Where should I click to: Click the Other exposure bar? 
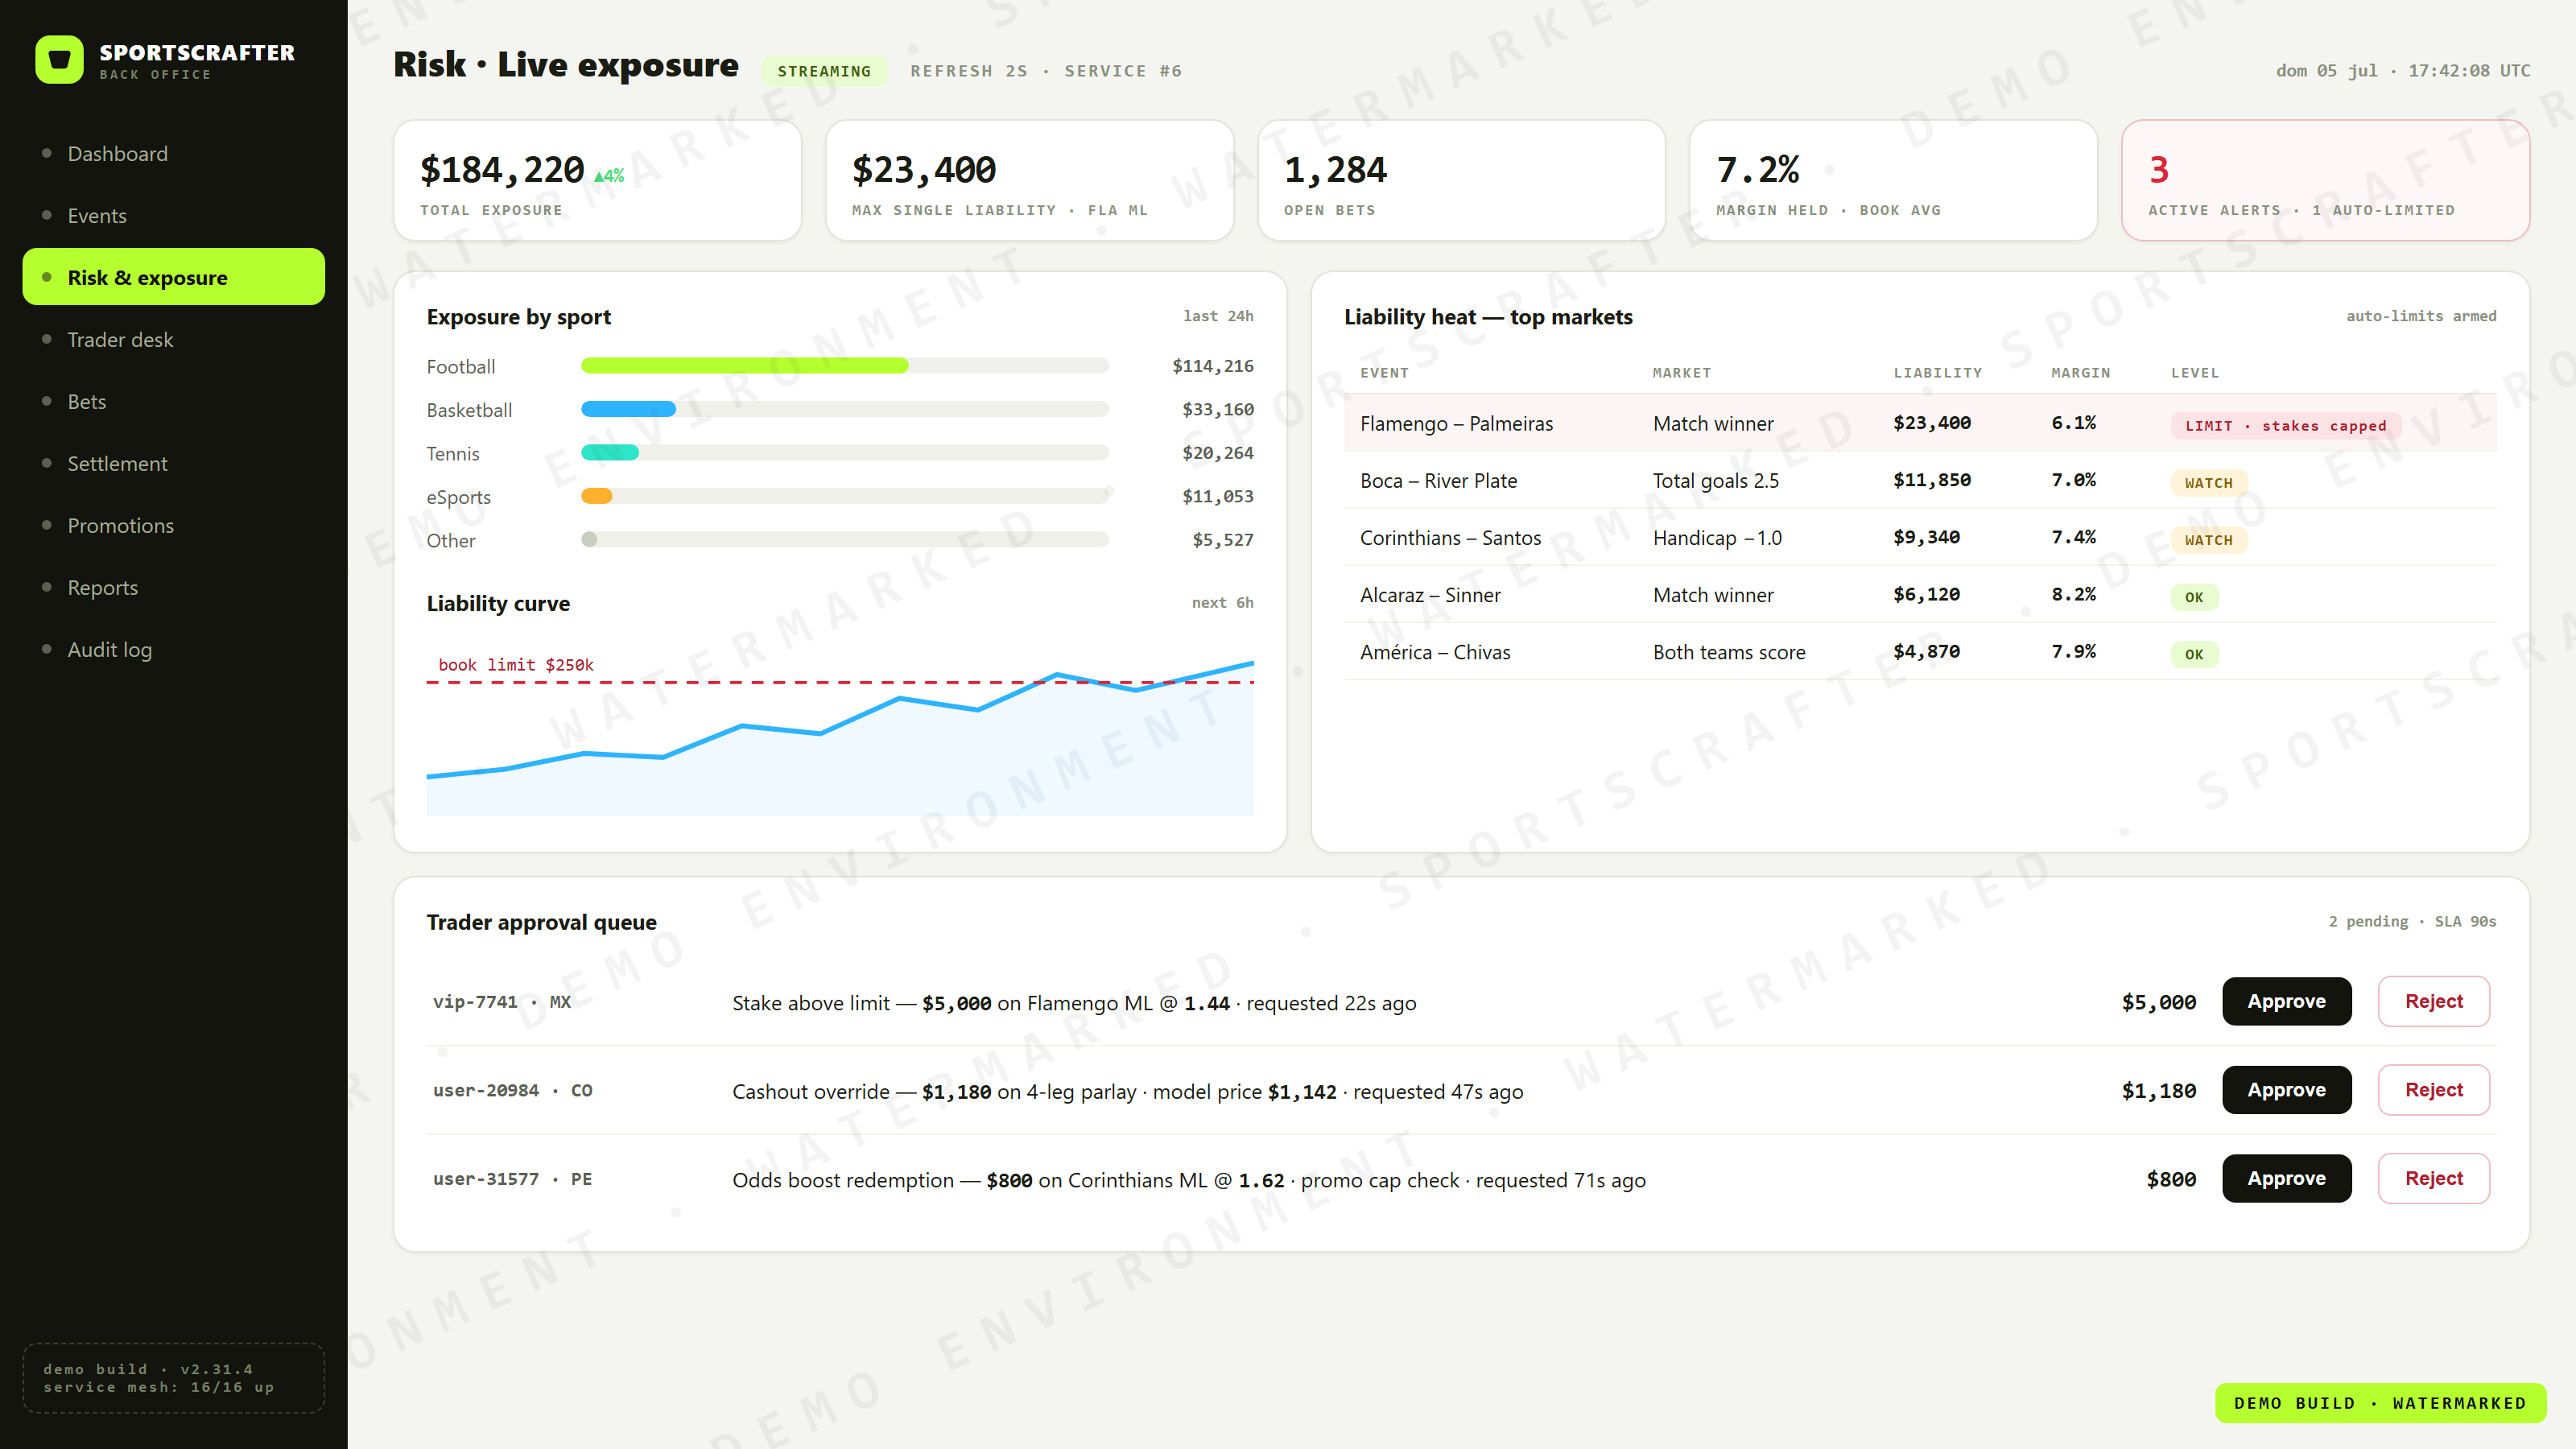844,540
